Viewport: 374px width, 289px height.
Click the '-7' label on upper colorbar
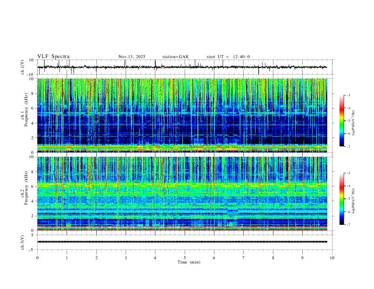coord(348,147)
